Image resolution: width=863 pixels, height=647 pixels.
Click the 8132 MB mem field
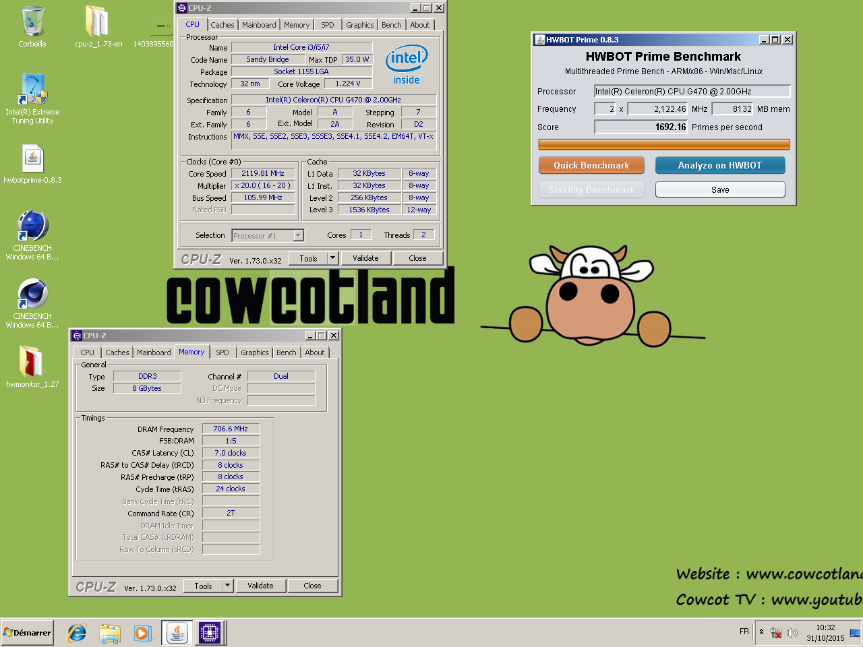click(x=733, y=109)
